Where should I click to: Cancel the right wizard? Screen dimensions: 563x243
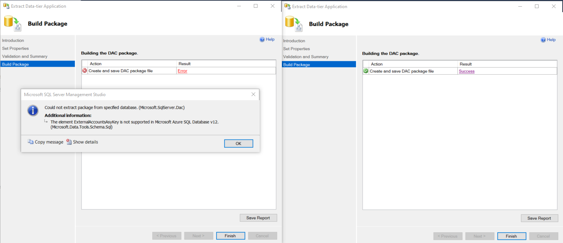coord(543,236)
